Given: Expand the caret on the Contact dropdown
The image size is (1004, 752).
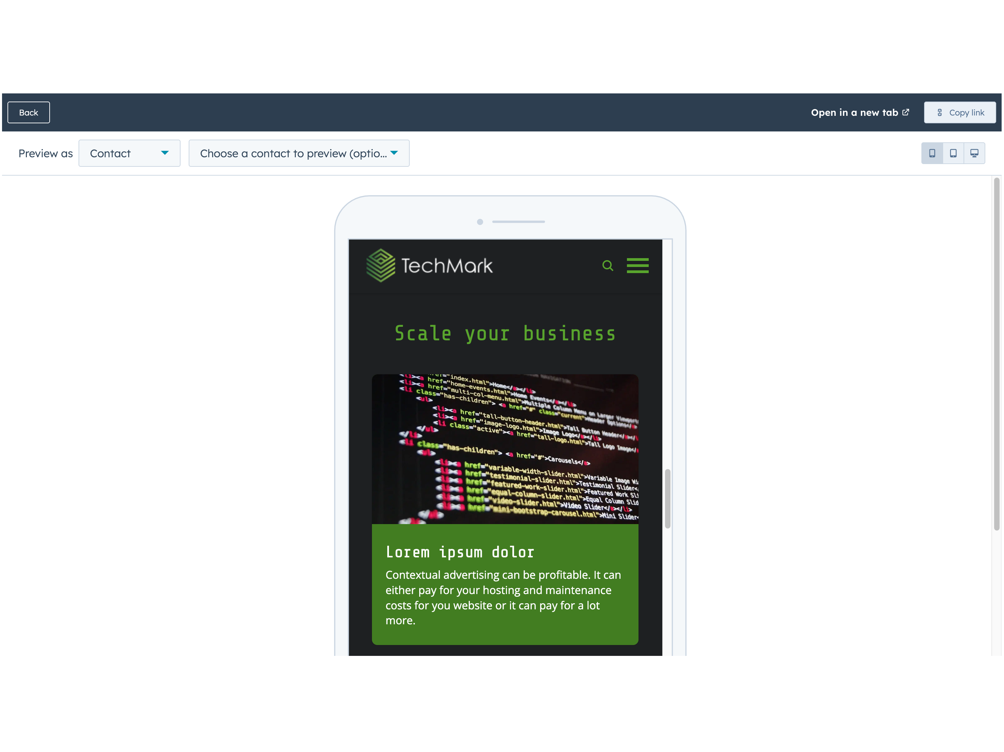Looking at the screenshot, I should point(165,153).
